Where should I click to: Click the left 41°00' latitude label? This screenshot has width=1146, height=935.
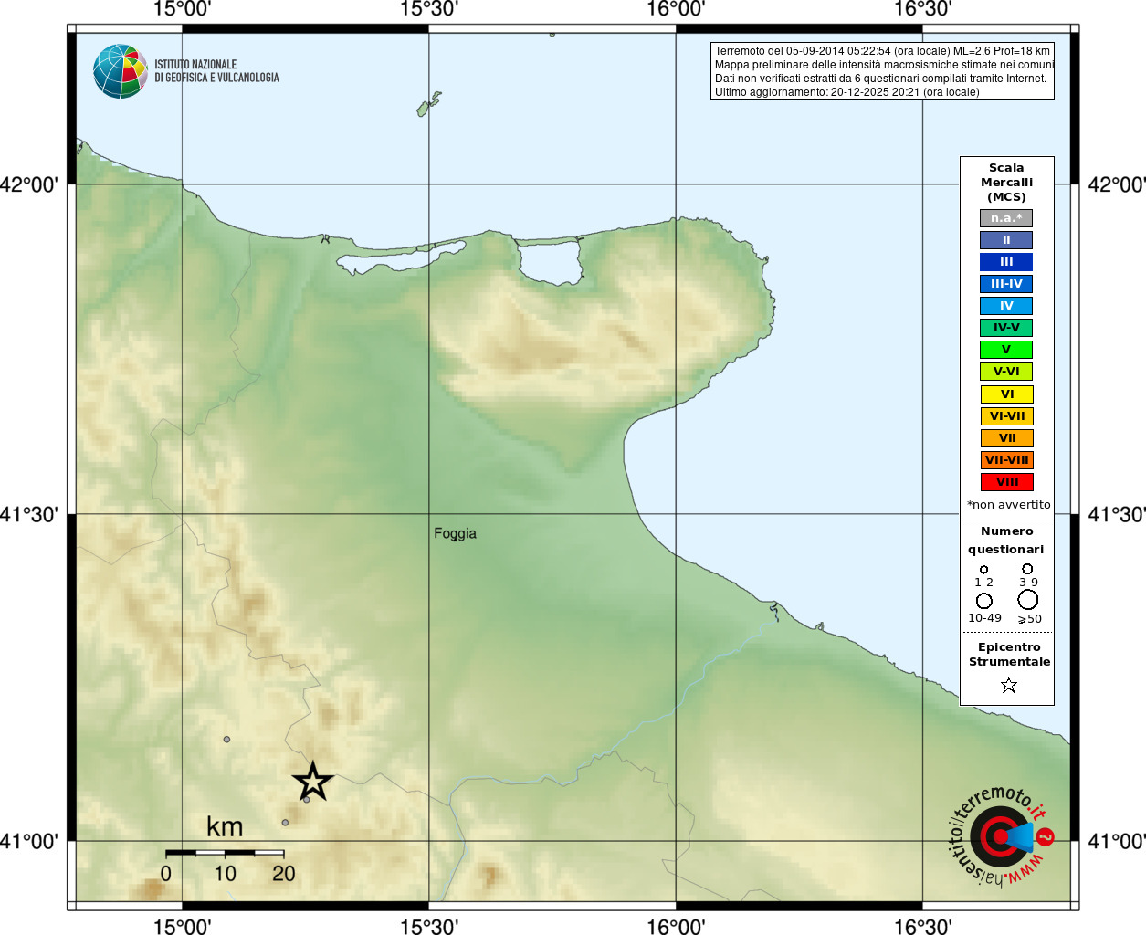29,842
